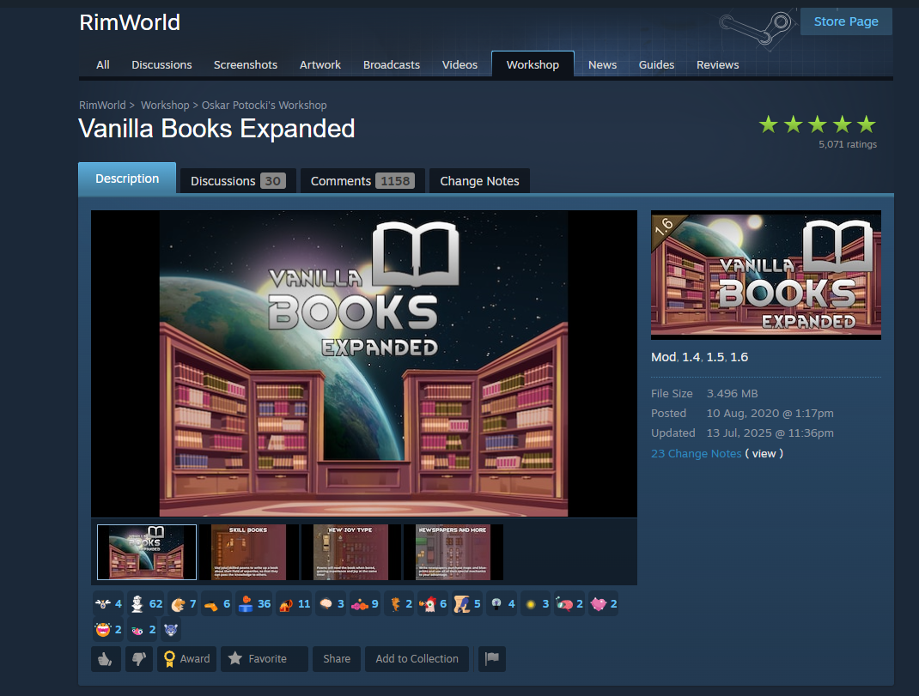This screenshot has width=919, height=696.
Task: Give an Award to this mod
Action: [x=186, y=659]
